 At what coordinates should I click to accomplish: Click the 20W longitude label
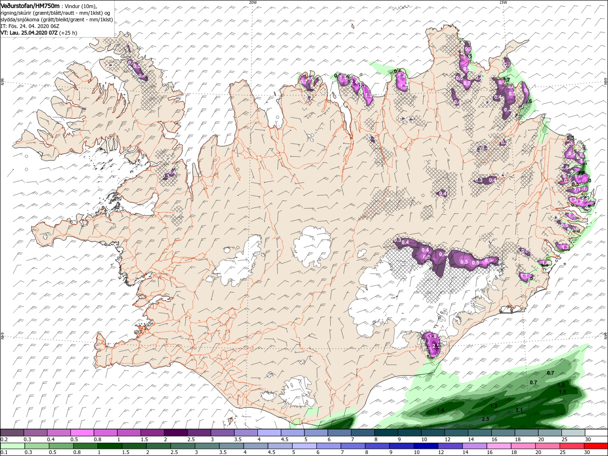pos(252,2)
